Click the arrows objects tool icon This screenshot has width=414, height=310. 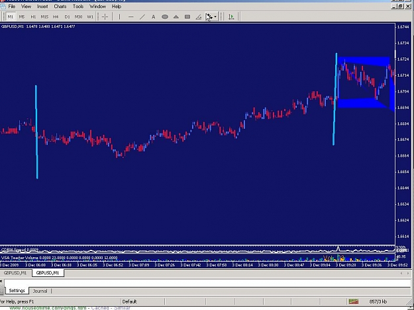tap(209, 17)
